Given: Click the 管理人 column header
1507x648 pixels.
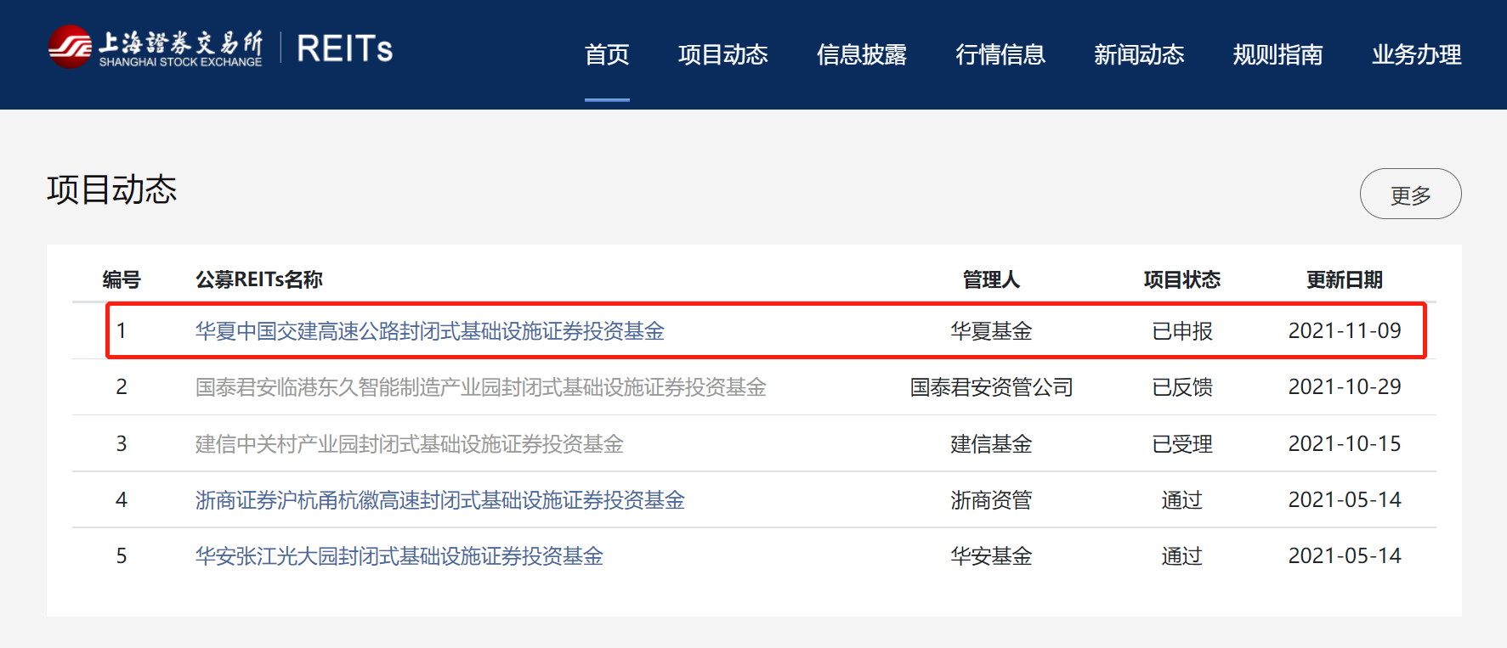Looking at the screenshot, I should point(991,279).
